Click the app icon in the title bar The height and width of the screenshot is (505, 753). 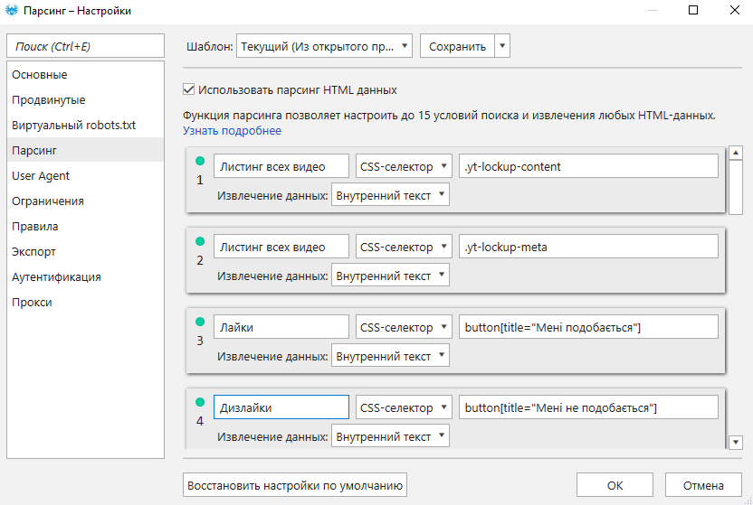pos(12,11)
